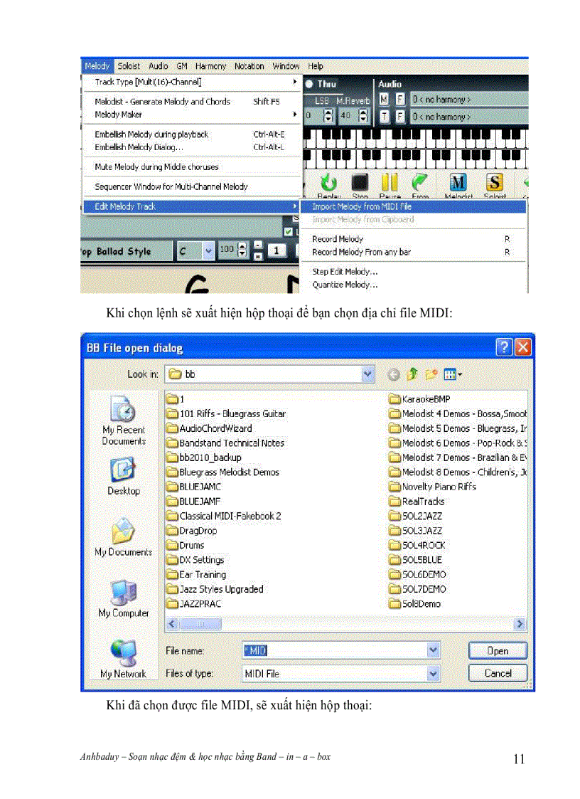
Task: Click the Open button
Action: (498, 650)
